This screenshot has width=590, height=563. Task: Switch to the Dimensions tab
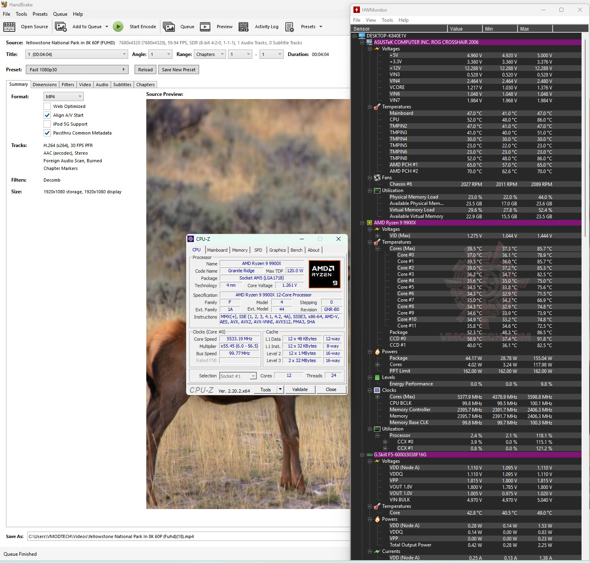(45, 85)
